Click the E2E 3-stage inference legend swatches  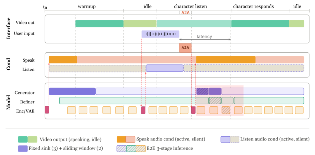point(131,148)
